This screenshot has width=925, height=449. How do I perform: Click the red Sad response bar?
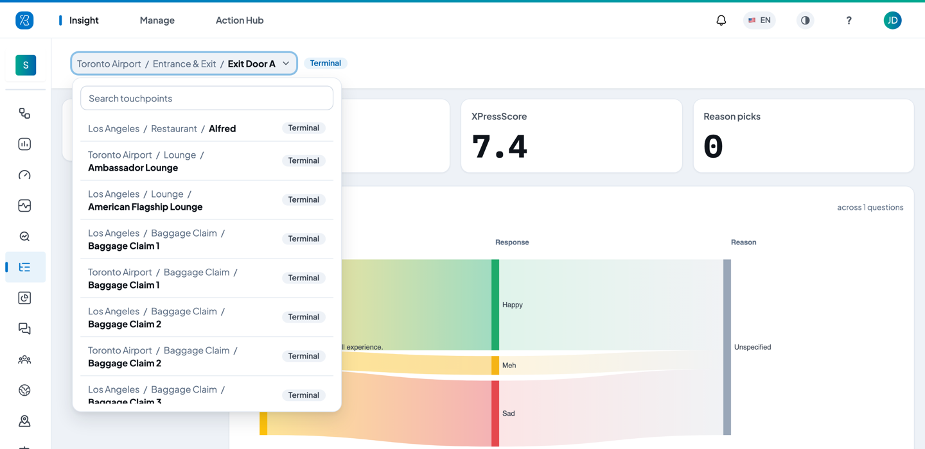coord(495,414)
